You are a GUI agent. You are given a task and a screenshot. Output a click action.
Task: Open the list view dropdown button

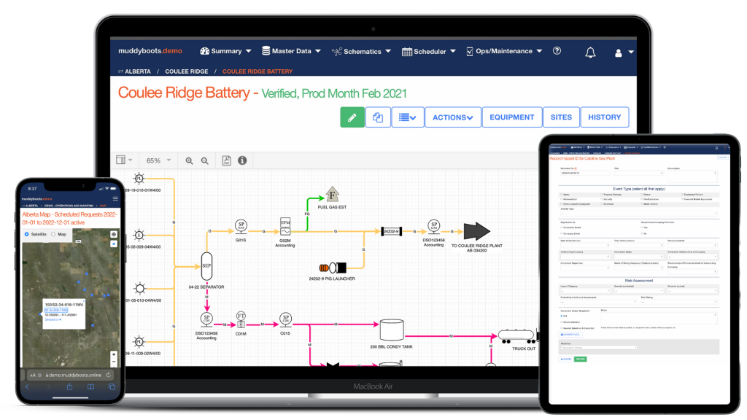point(407,117)
